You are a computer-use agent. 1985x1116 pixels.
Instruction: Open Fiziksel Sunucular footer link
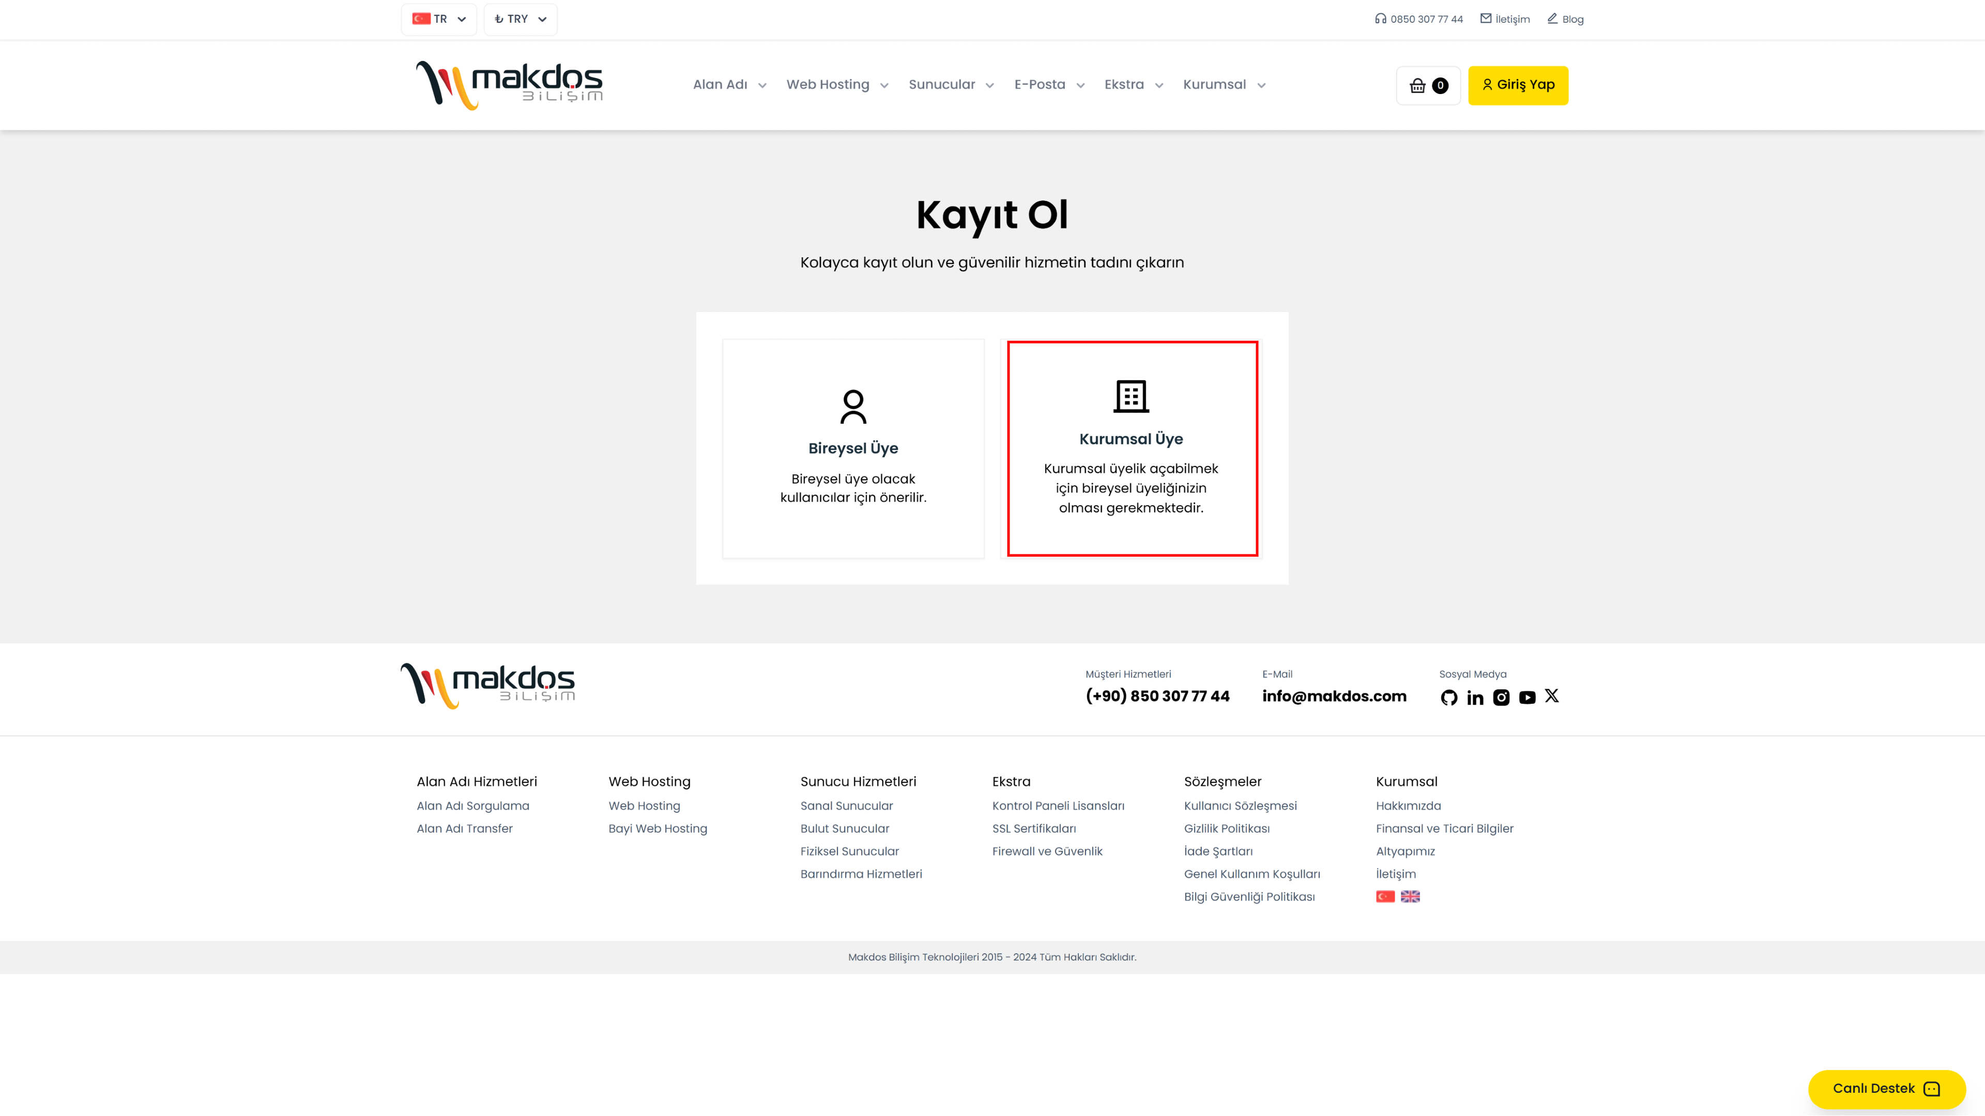[x=850, y=852]
